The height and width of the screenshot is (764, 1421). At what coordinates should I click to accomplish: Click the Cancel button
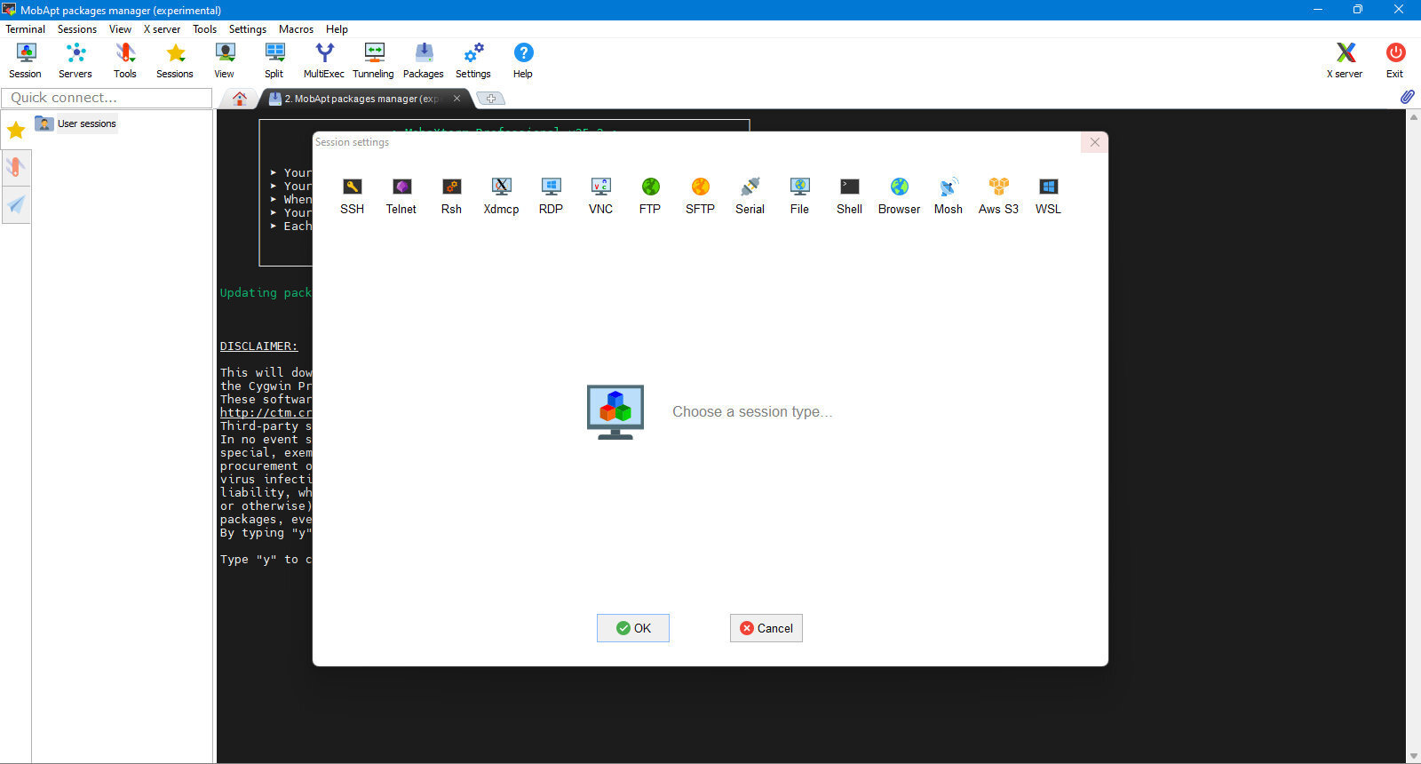pos(766,628)
